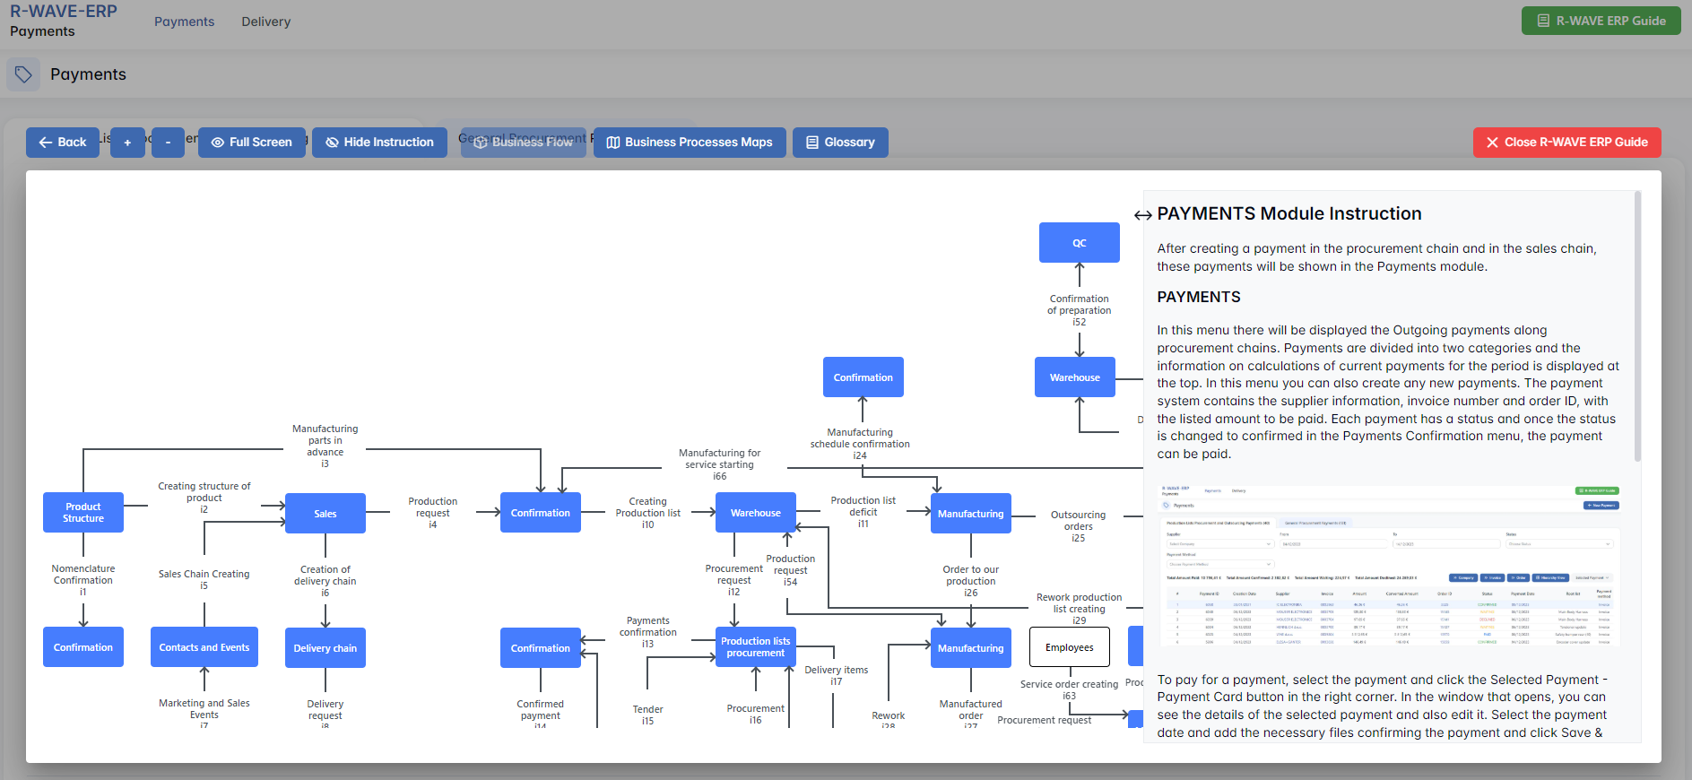Select the Product Structure node
The height and width of the screenshot is (780, 1692).
(x=83, y=513)
